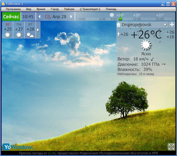Add a city with the plus button
Screen dimensions: 177x156
(172, 25)
